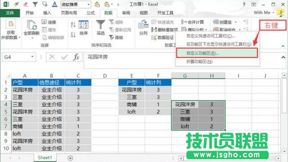Click the pink eraser icon in quick access toolbar
Viewport: 288px width, 162px height.
click(26, 4)
